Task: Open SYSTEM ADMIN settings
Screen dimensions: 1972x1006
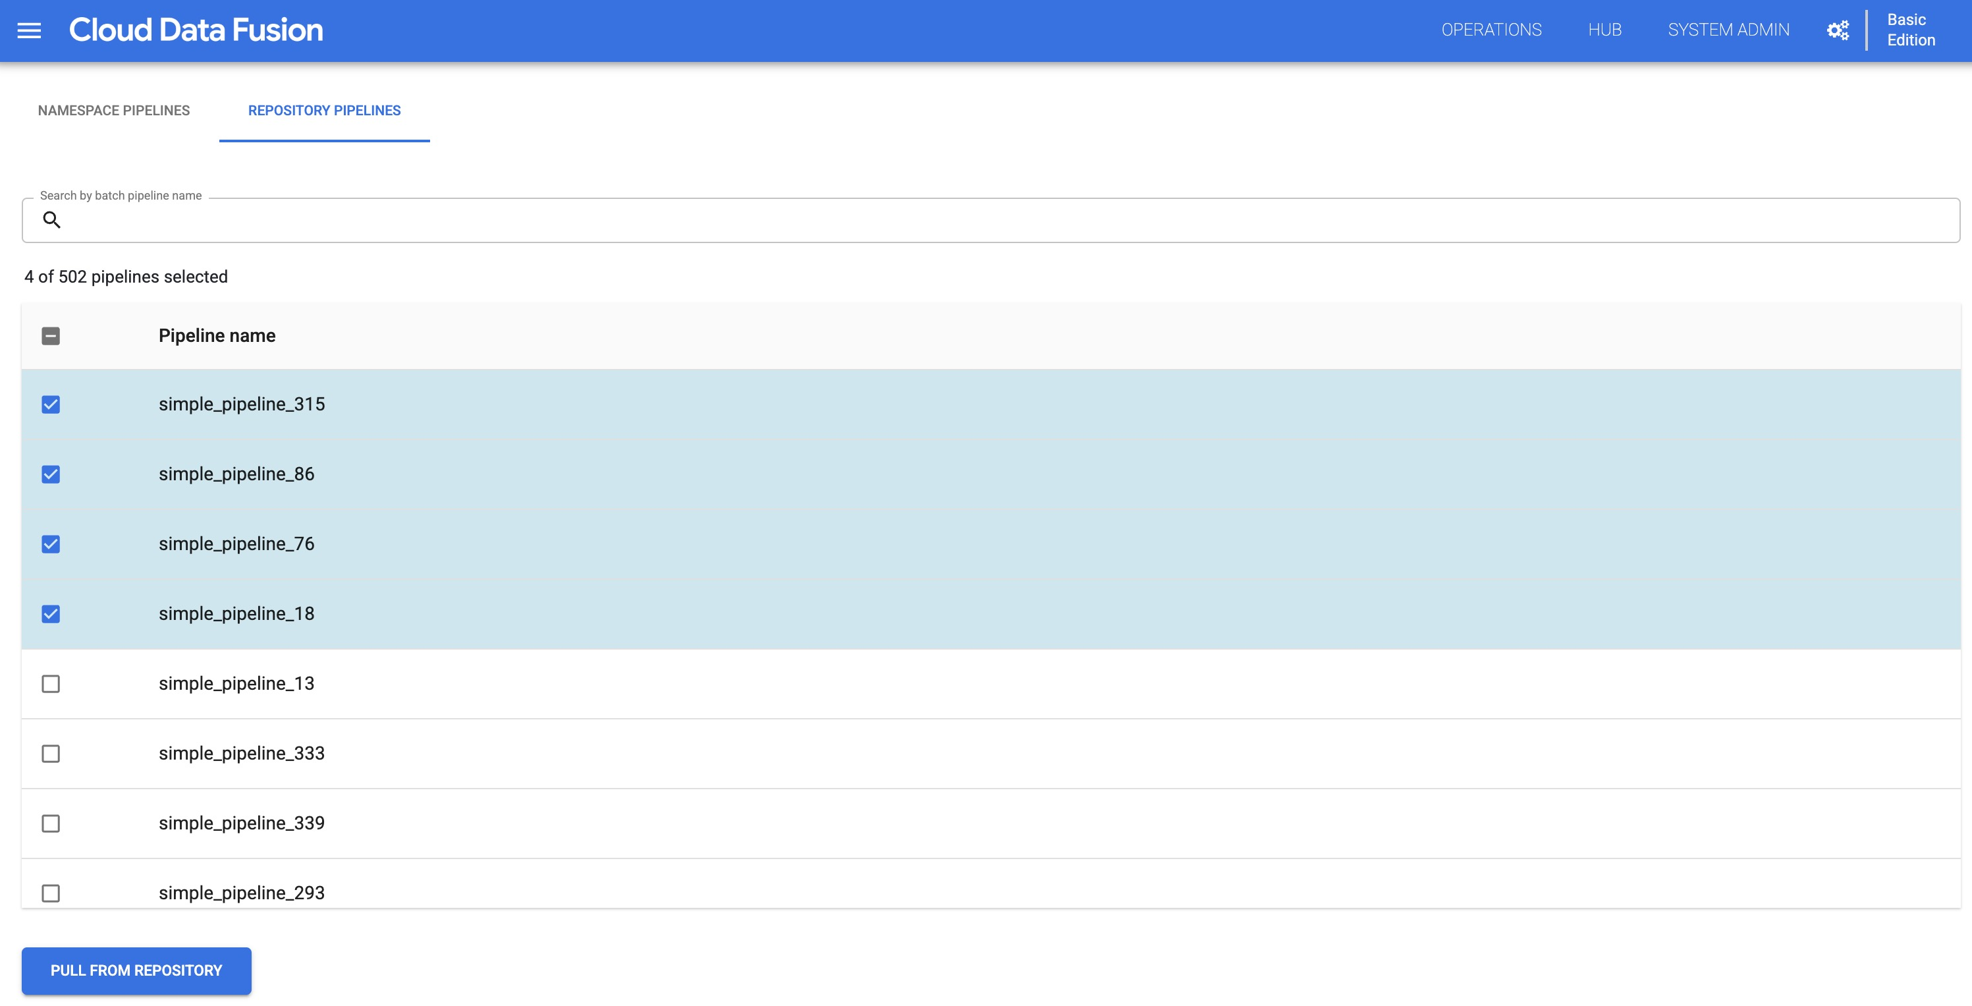Action: (1728, 30)
